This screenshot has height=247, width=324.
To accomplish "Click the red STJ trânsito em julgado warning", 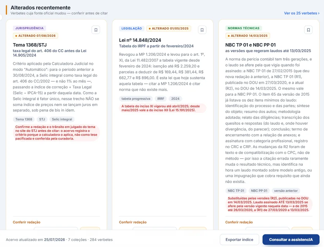I will coord(57,133).
